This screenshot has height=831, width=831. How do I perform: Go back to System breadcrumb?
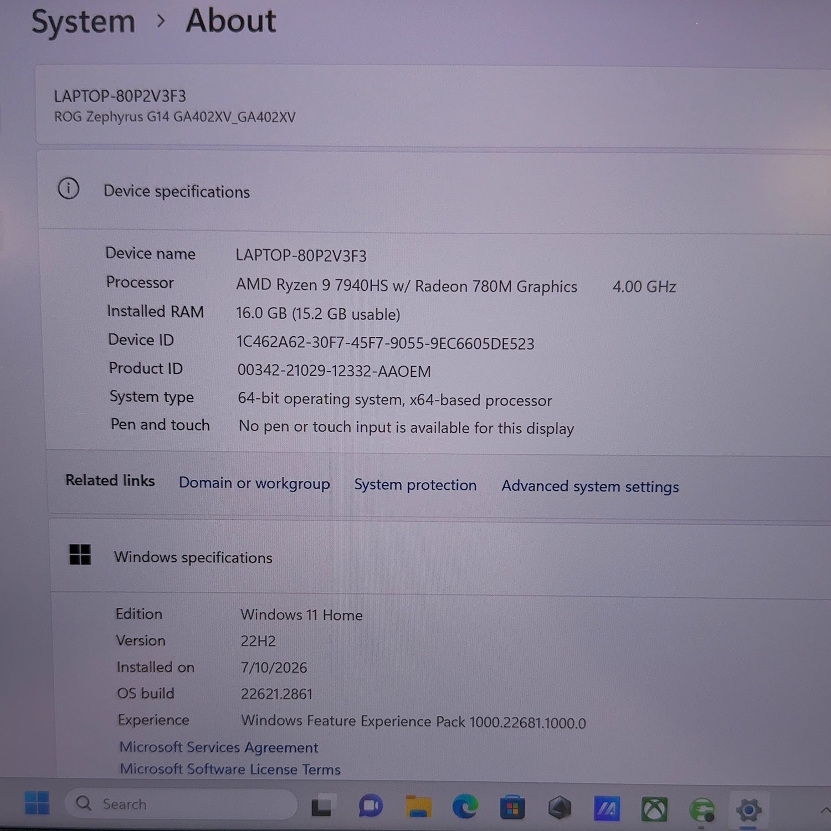click(x=83, y=22)
